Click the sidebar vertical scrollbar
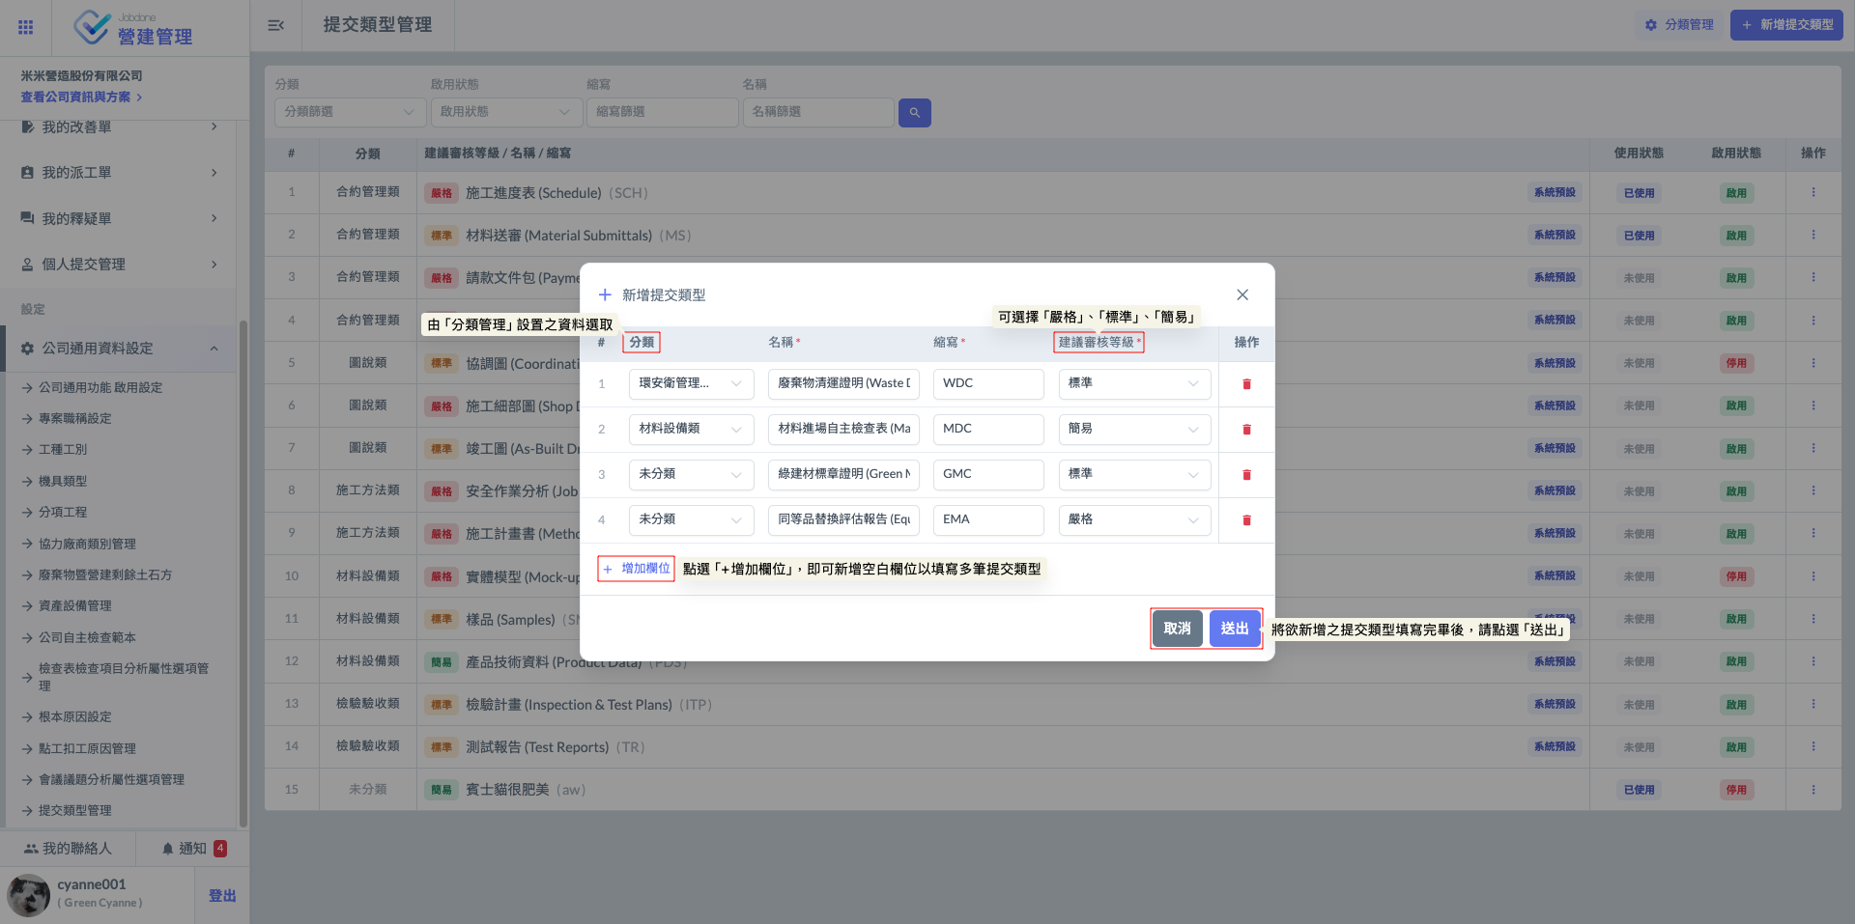This screenshot has height=924, width=1855. point(243,574)
